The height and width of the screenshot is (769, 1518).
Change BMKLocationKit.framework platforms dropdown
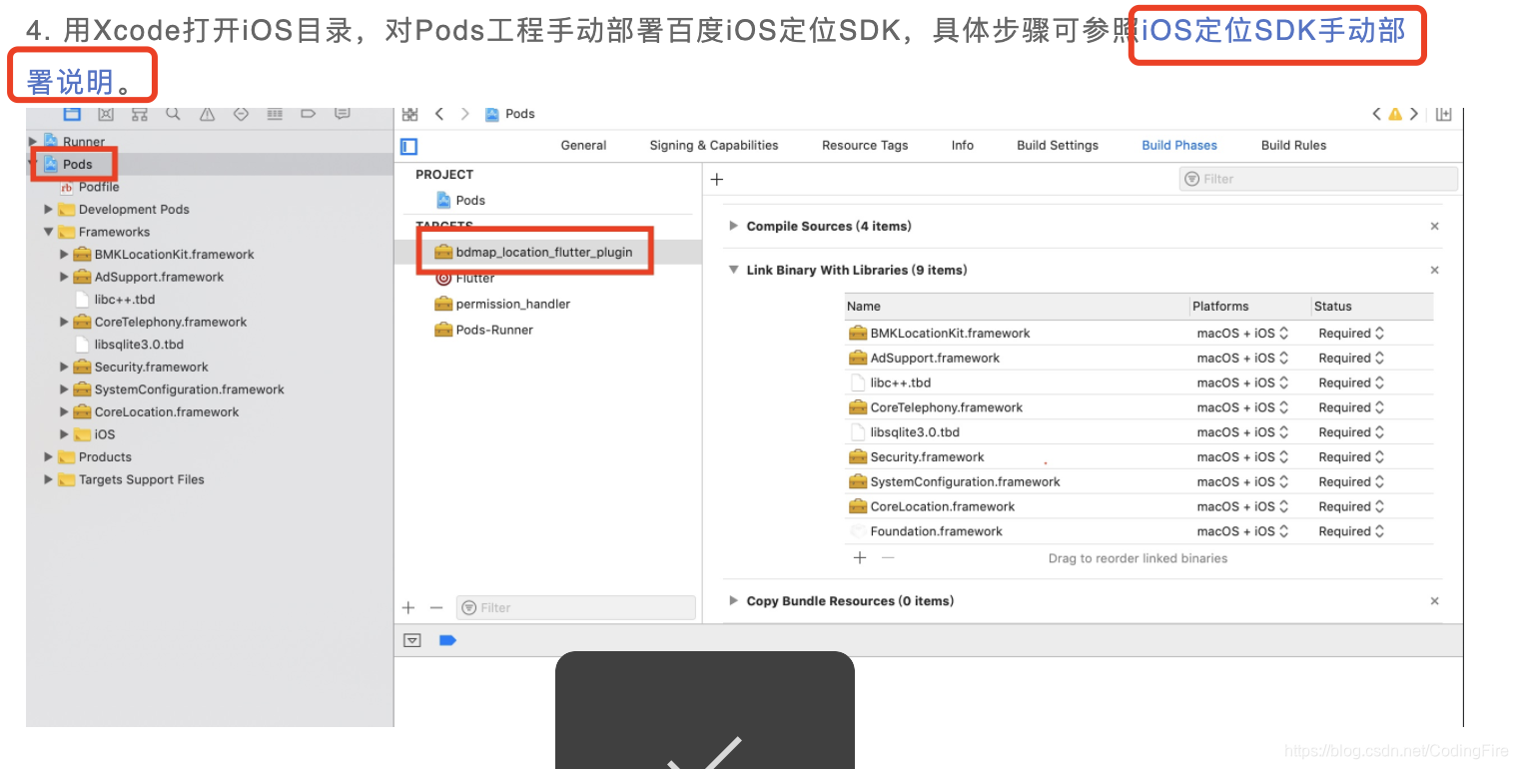[x=1242, y=334]
